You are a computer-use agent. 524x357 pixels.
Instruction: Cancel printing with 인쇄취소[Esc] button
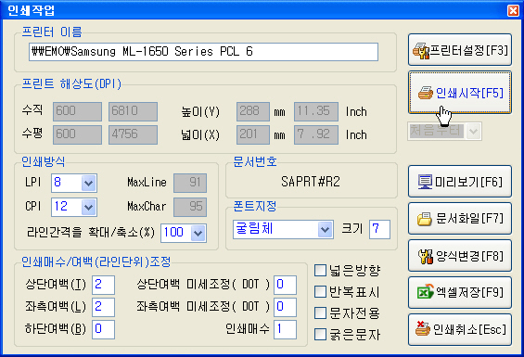[460, 329]
